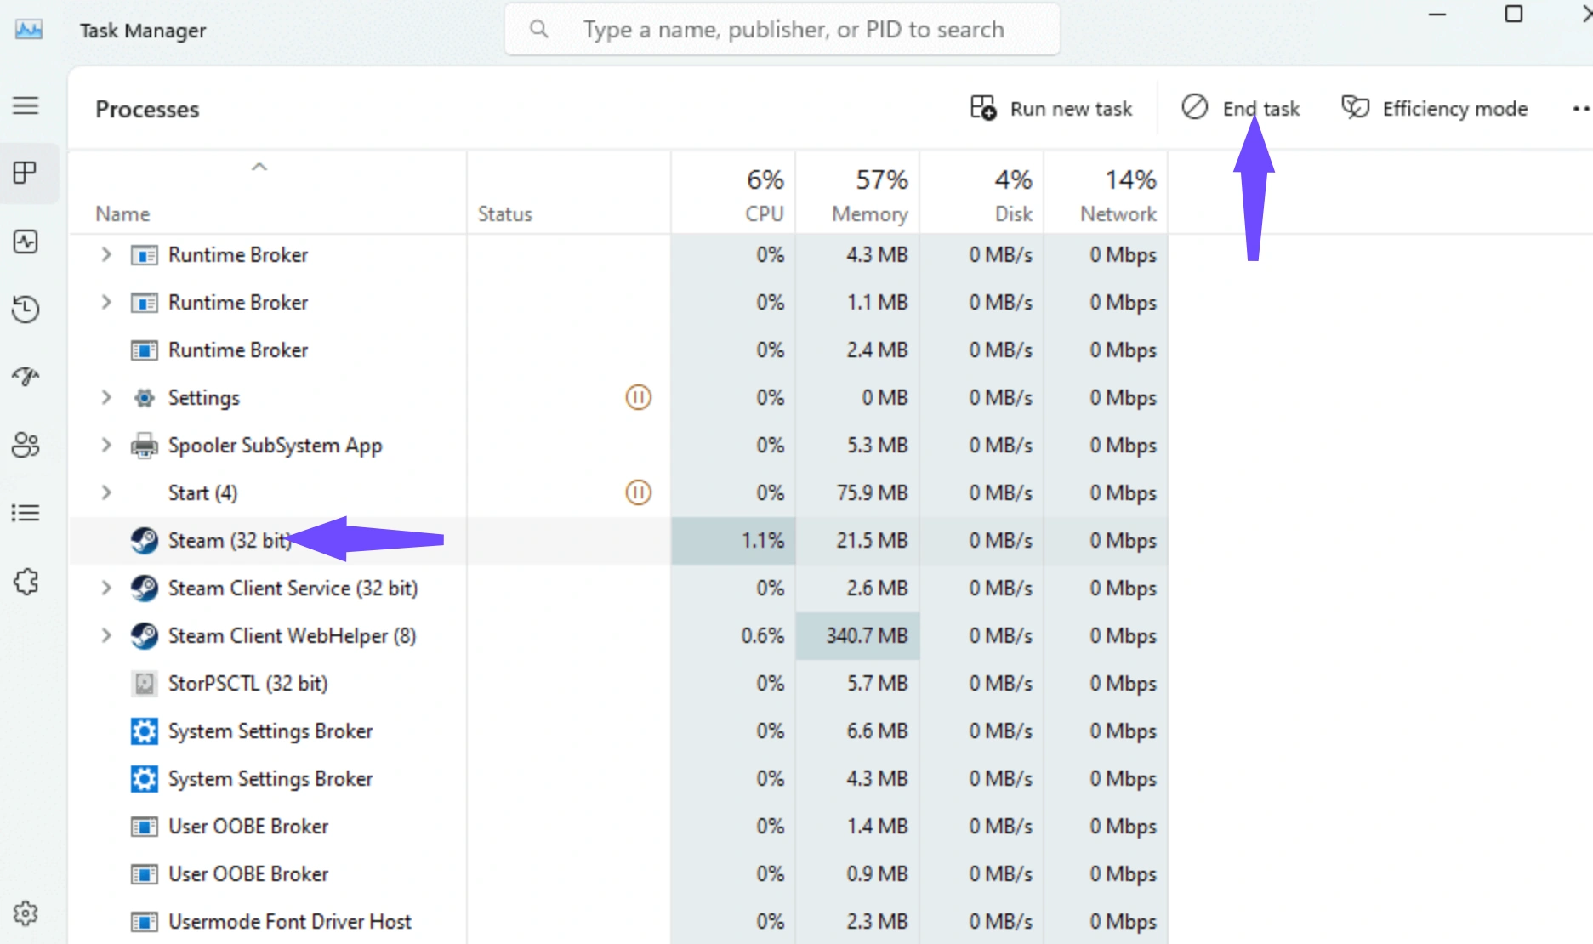Viewport: 1593px width, 944px height.
Task: Sort processes by Memory column
Action: pyautogui.click(x=857, y=194)
